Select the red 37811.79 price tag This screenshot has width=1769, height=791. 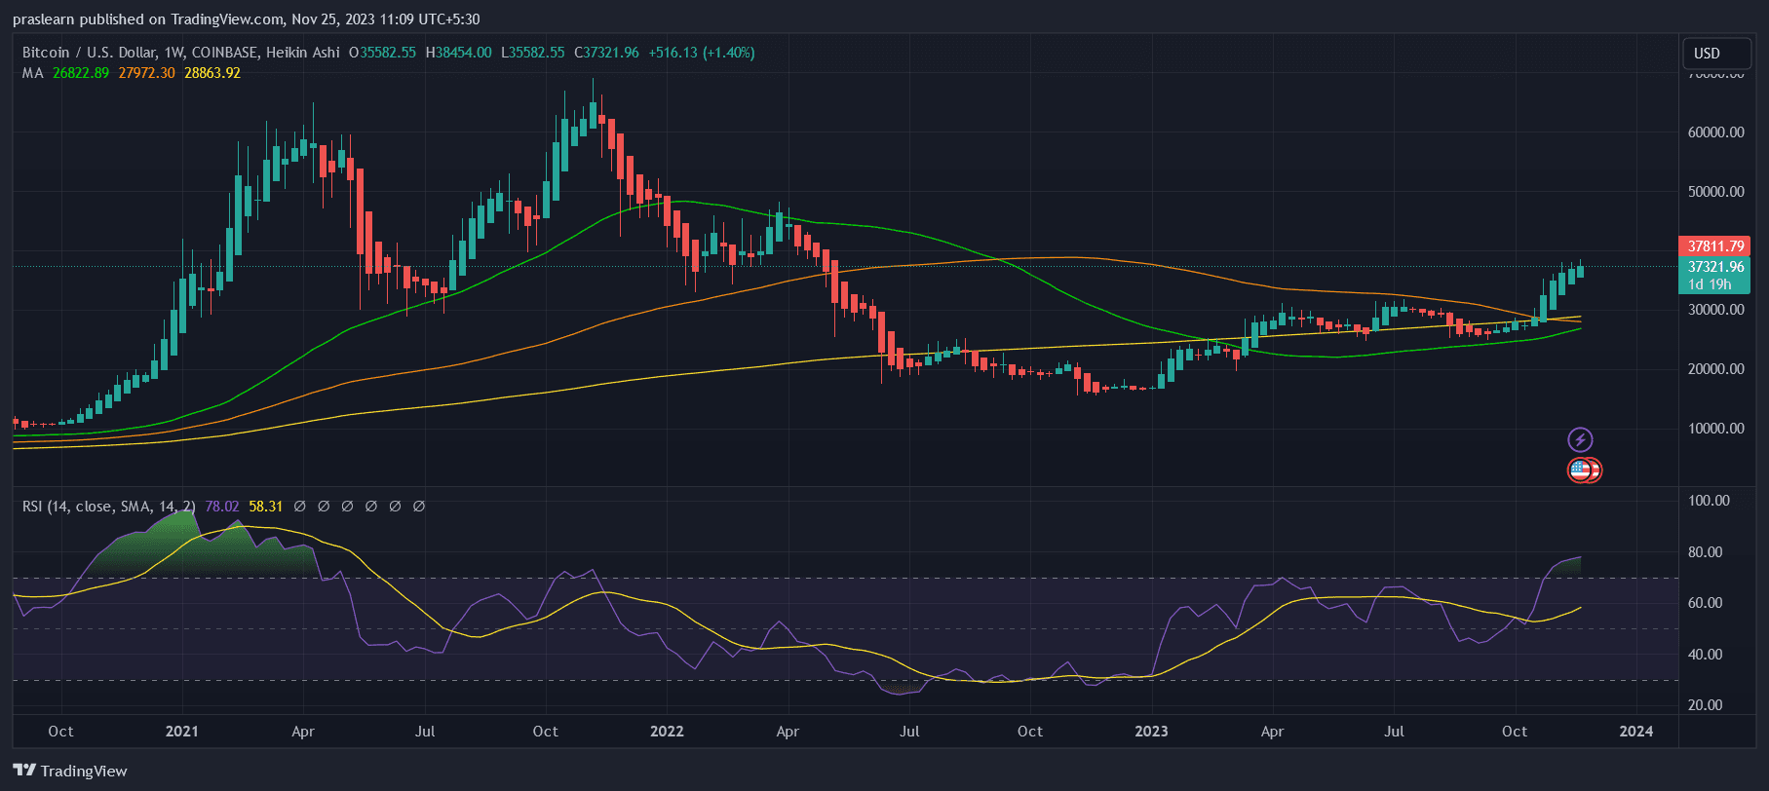point(1715,246)
